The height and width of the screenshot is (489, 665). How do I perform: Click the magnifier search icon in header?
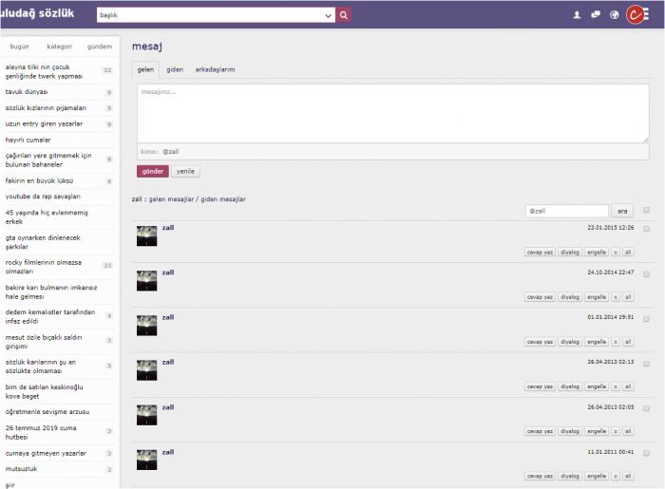(344, 15)
